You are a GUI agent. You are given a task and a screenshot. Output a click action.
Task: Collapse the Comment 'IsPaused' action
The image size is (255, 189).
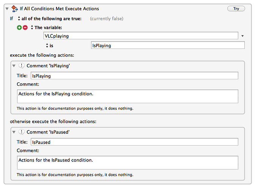tap(14, 132)
